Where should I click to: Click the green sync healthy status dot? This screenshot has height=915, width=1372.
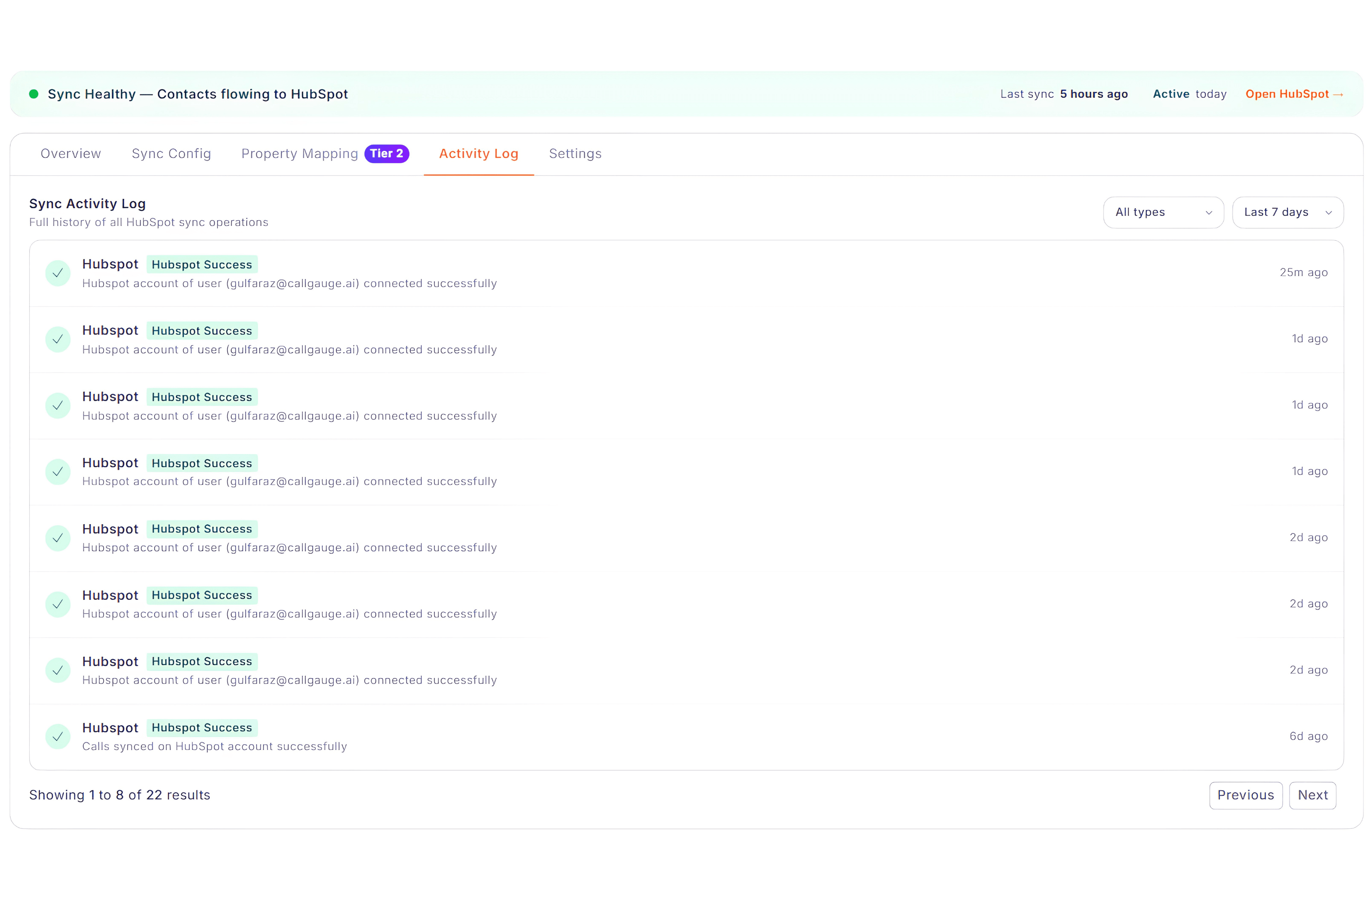click(x=34, y=94)
